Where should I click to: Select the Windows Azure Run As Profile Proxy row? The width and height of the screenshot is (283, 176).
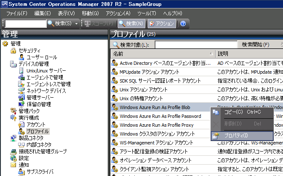(157, 125)
